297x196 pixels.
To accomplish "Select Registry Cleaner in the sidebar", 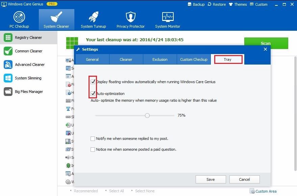I will click(x=29, y=38).
